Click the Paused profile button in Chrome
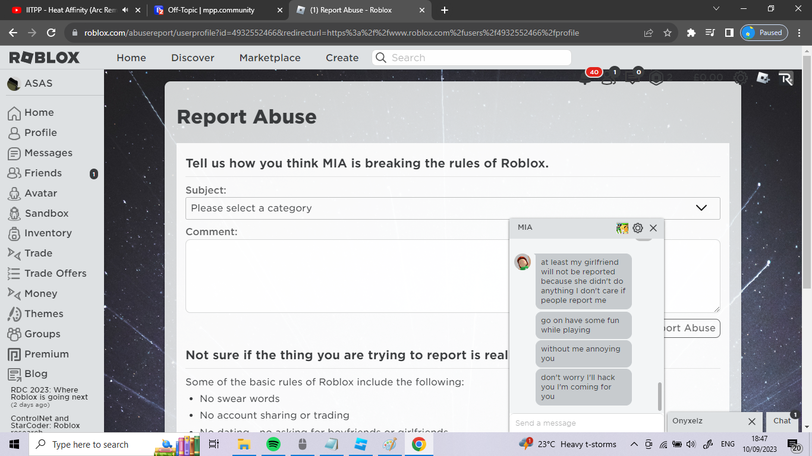The height and width of the screenshot is (456, 812). click(764, 33)
